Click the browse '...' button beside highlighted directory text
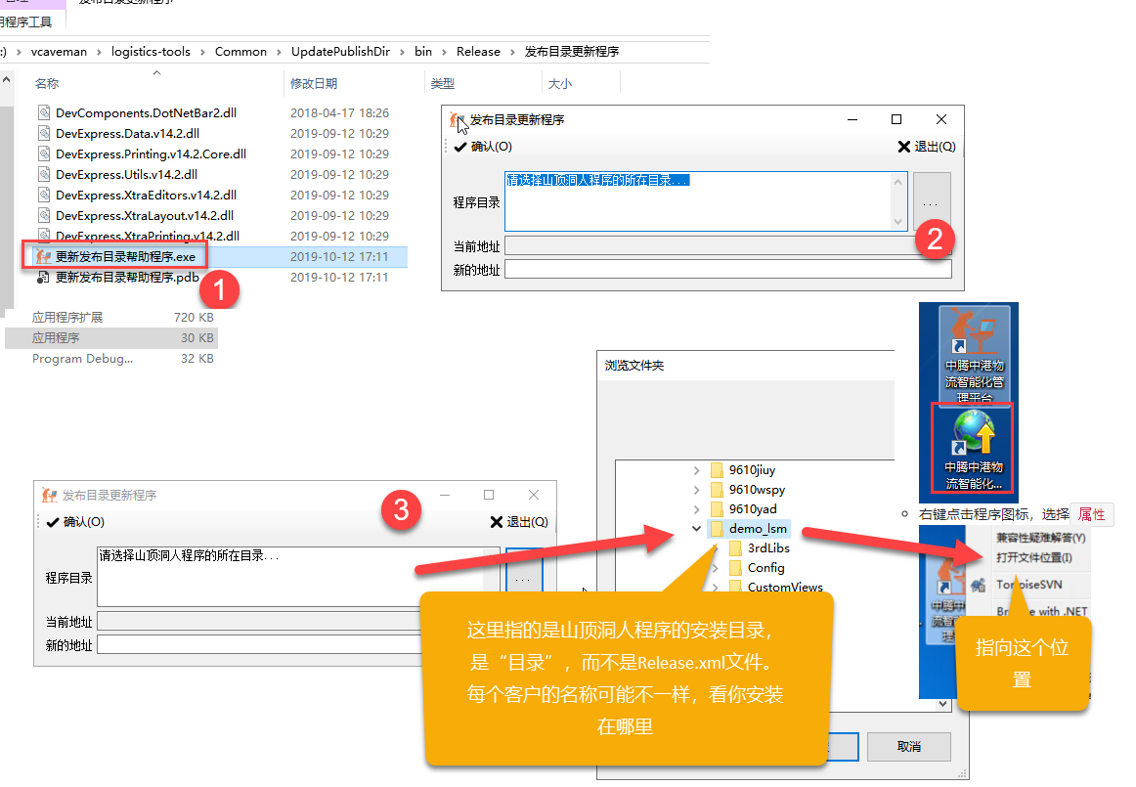This screenshot has height=787, width=1136. click(930, 203)
